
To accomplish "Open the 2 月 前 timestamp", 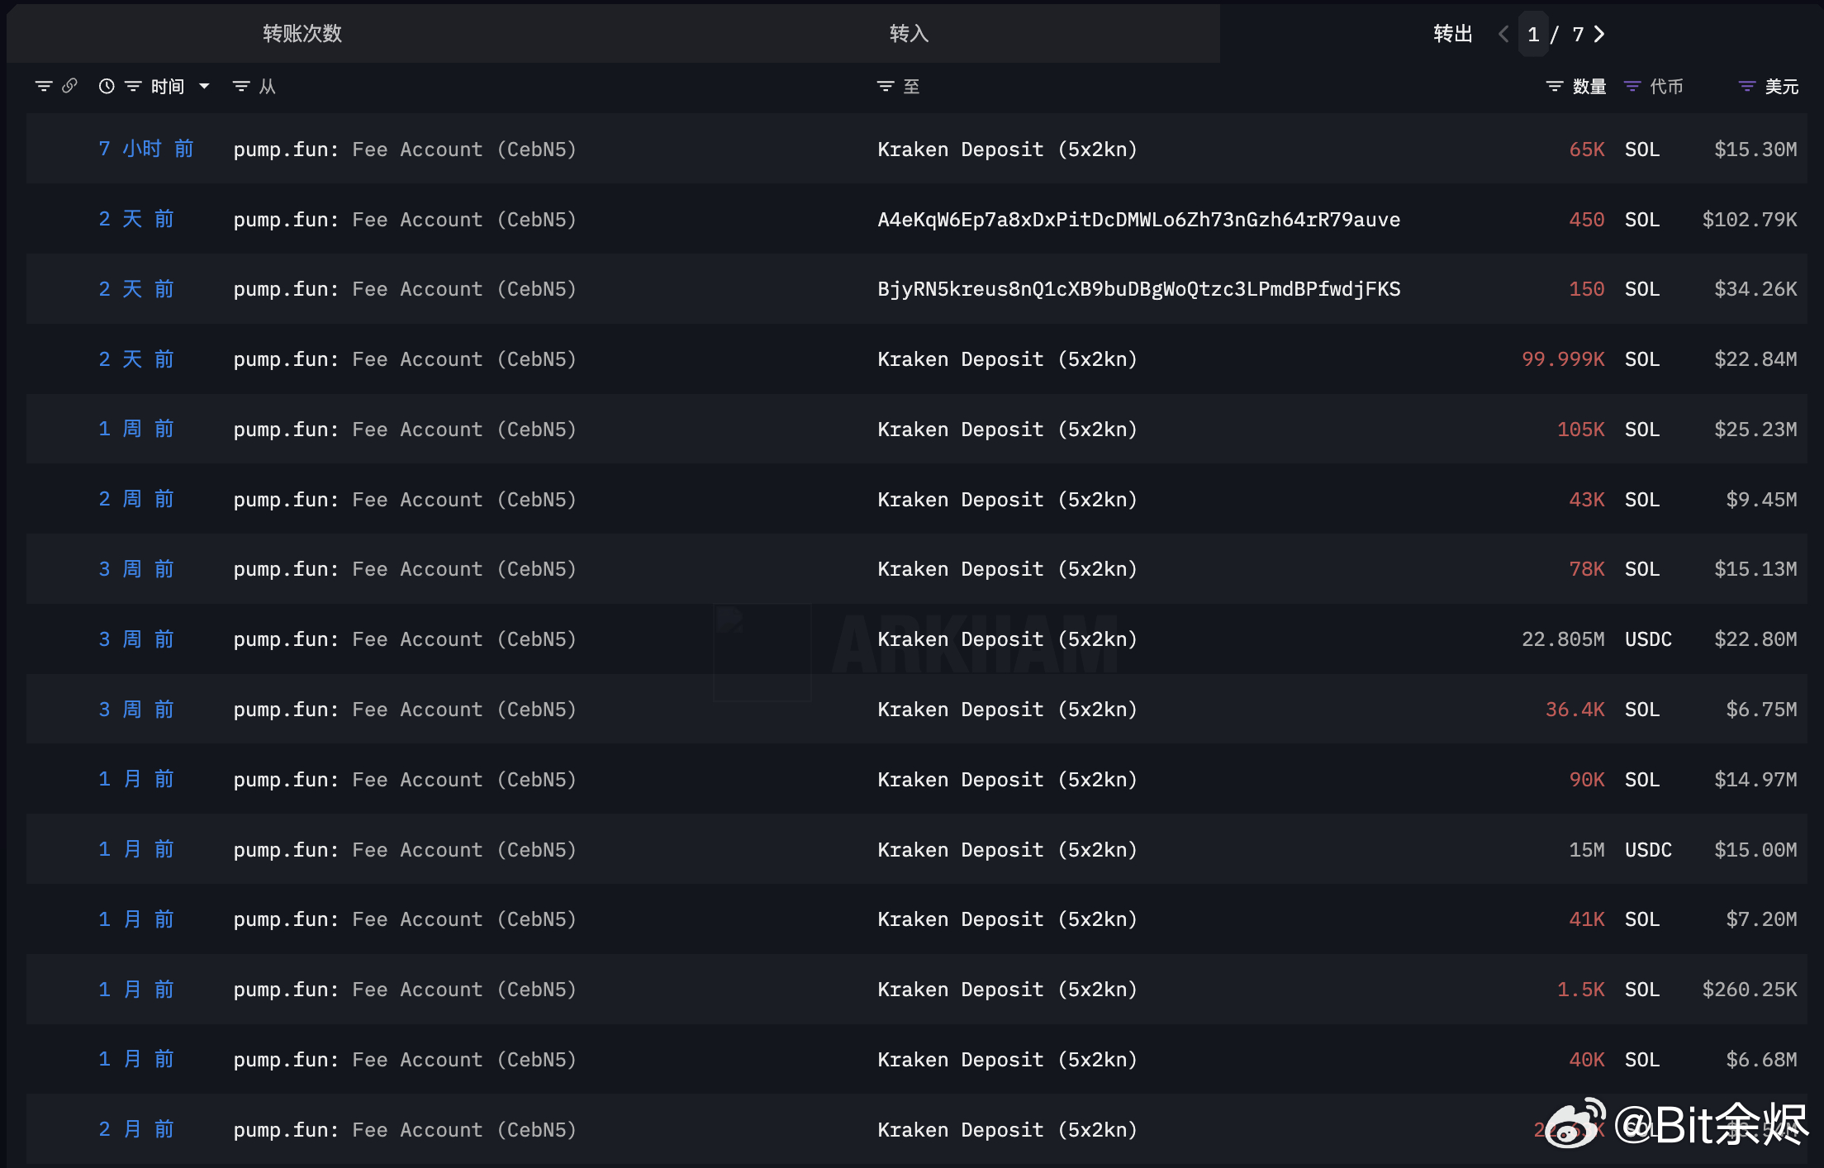I will tap(136, 1129).
